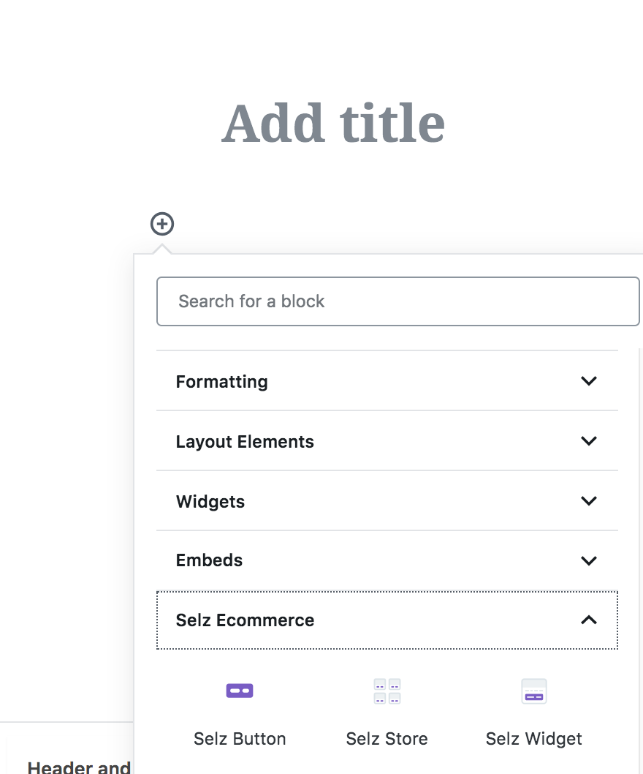This screenshot has width=643, height=774.
Task: Click the Add title heading field
Action: tap(333, 124)
